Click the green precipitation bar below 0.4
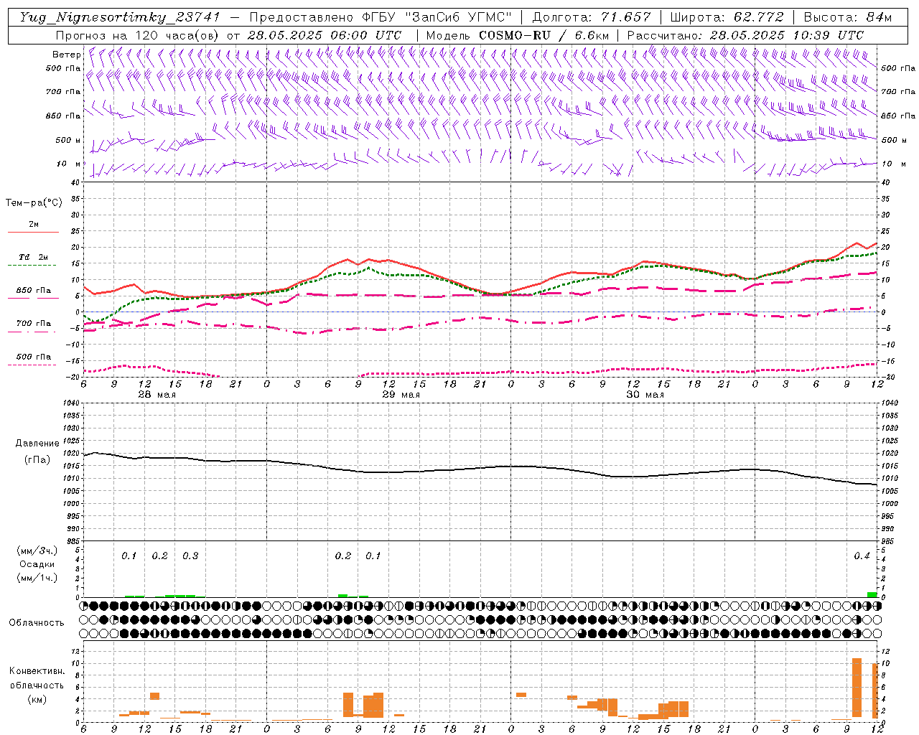919x735 pixels. [872, 594]
